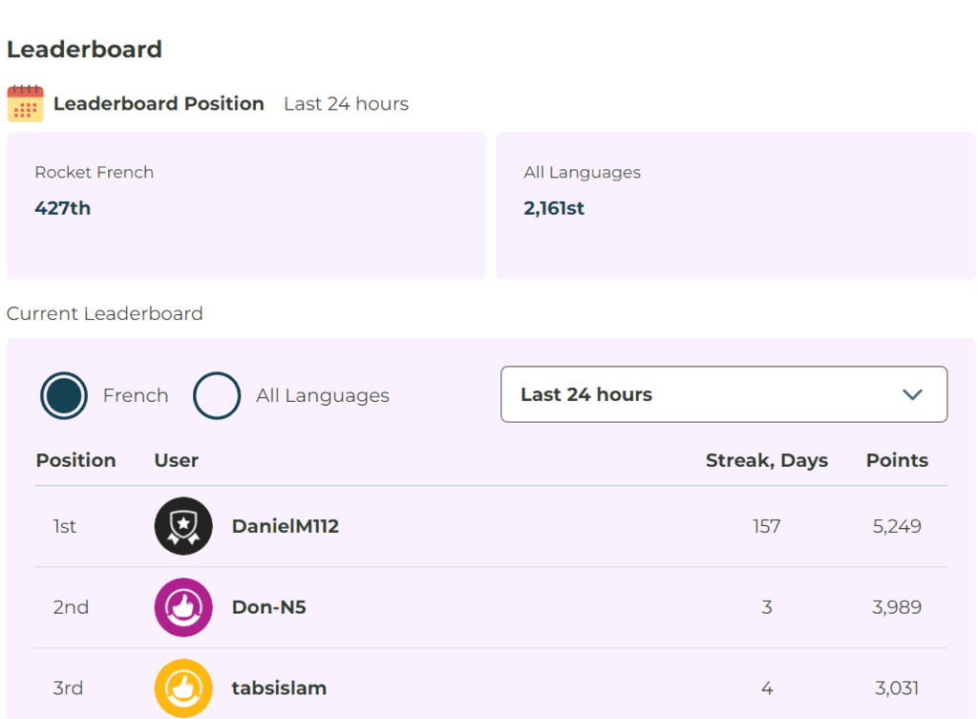Open tabsislam's user profile name
This screenshot has height=719, width=978.
(279, 688)
